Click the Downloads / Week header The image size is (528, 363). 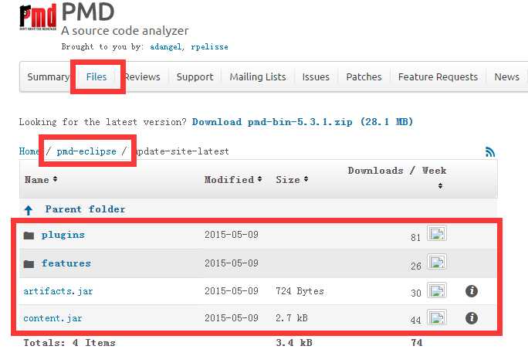click(x=398, y=171)
